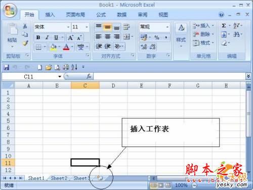Open the font size dropdown
This screenshot has width=253, height=190.
pyautogui.click(x=87, y=27)
